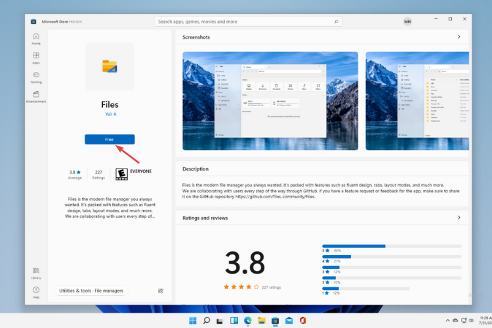Launch Microsoft Edge from taskbar
The width and height of the screenshot is (492, 328).
click(x=248, y=321)
